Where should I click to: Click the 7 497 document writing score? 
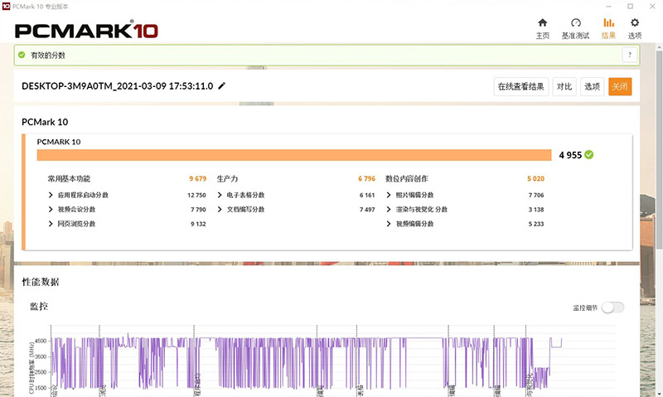pos(367,210)
